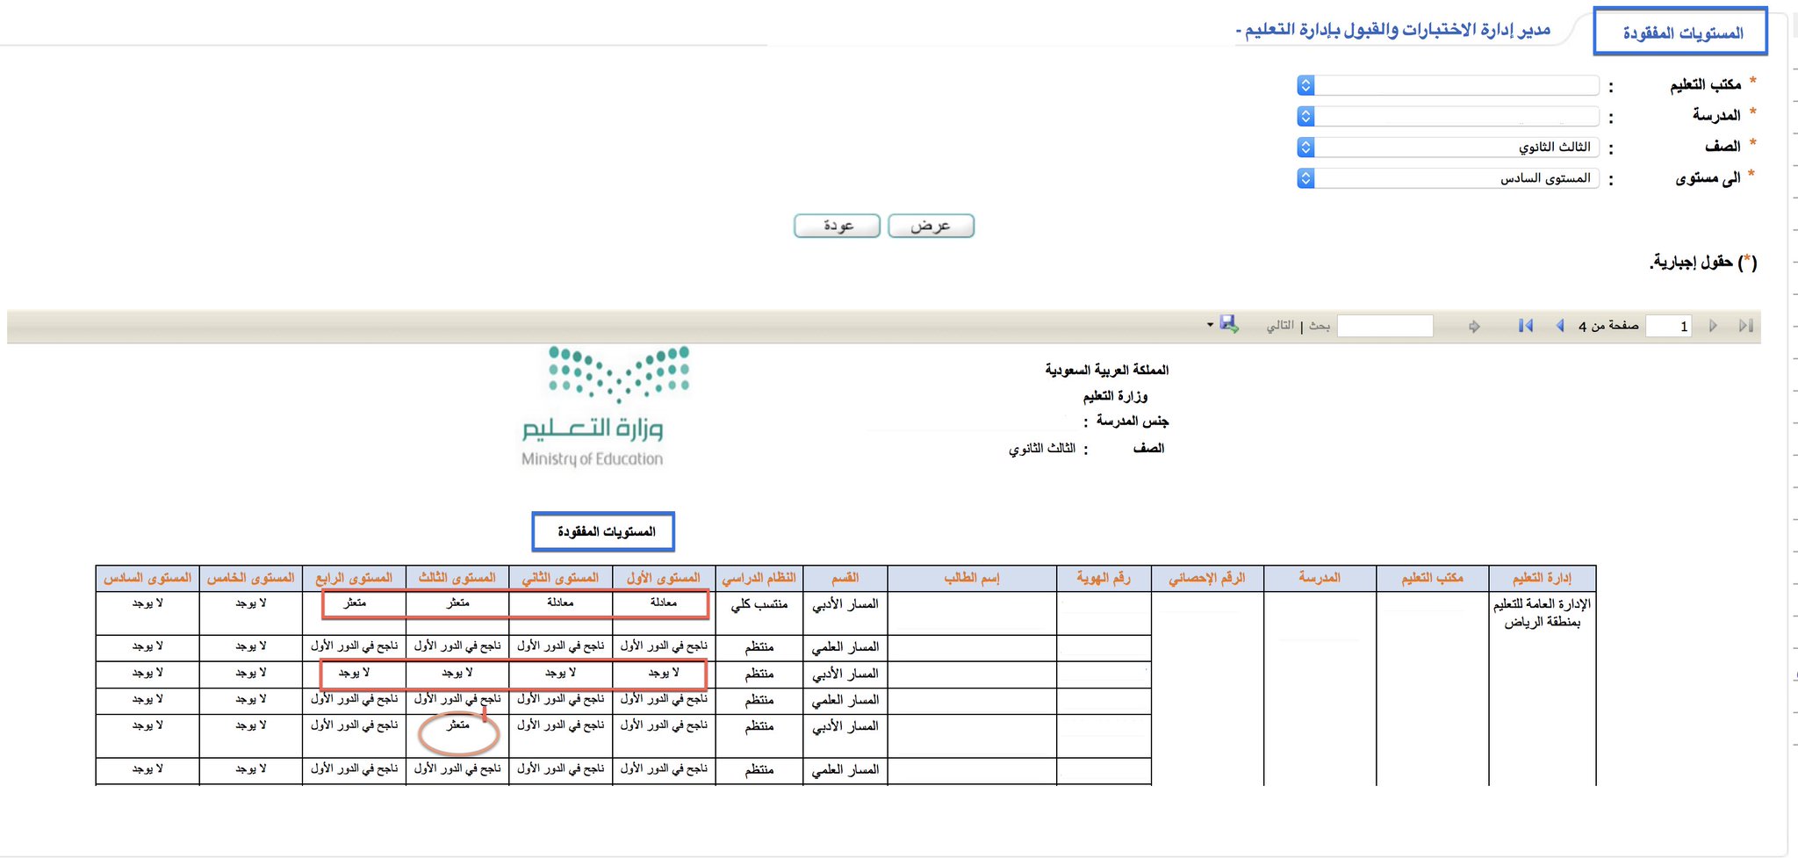
Task: Click لا يوجد under المستوى الأول
Action: pos(664,673)
